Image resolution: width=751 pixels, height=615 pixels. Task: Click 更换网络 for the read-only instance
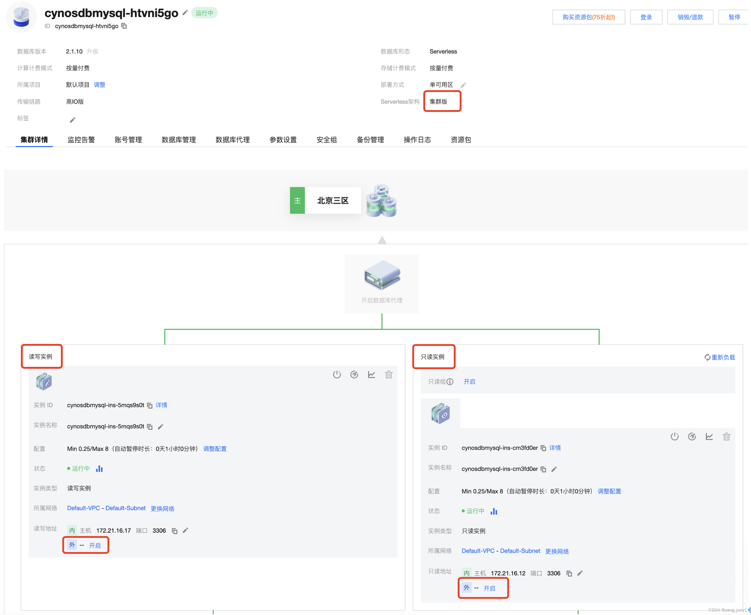click(557, 551)
